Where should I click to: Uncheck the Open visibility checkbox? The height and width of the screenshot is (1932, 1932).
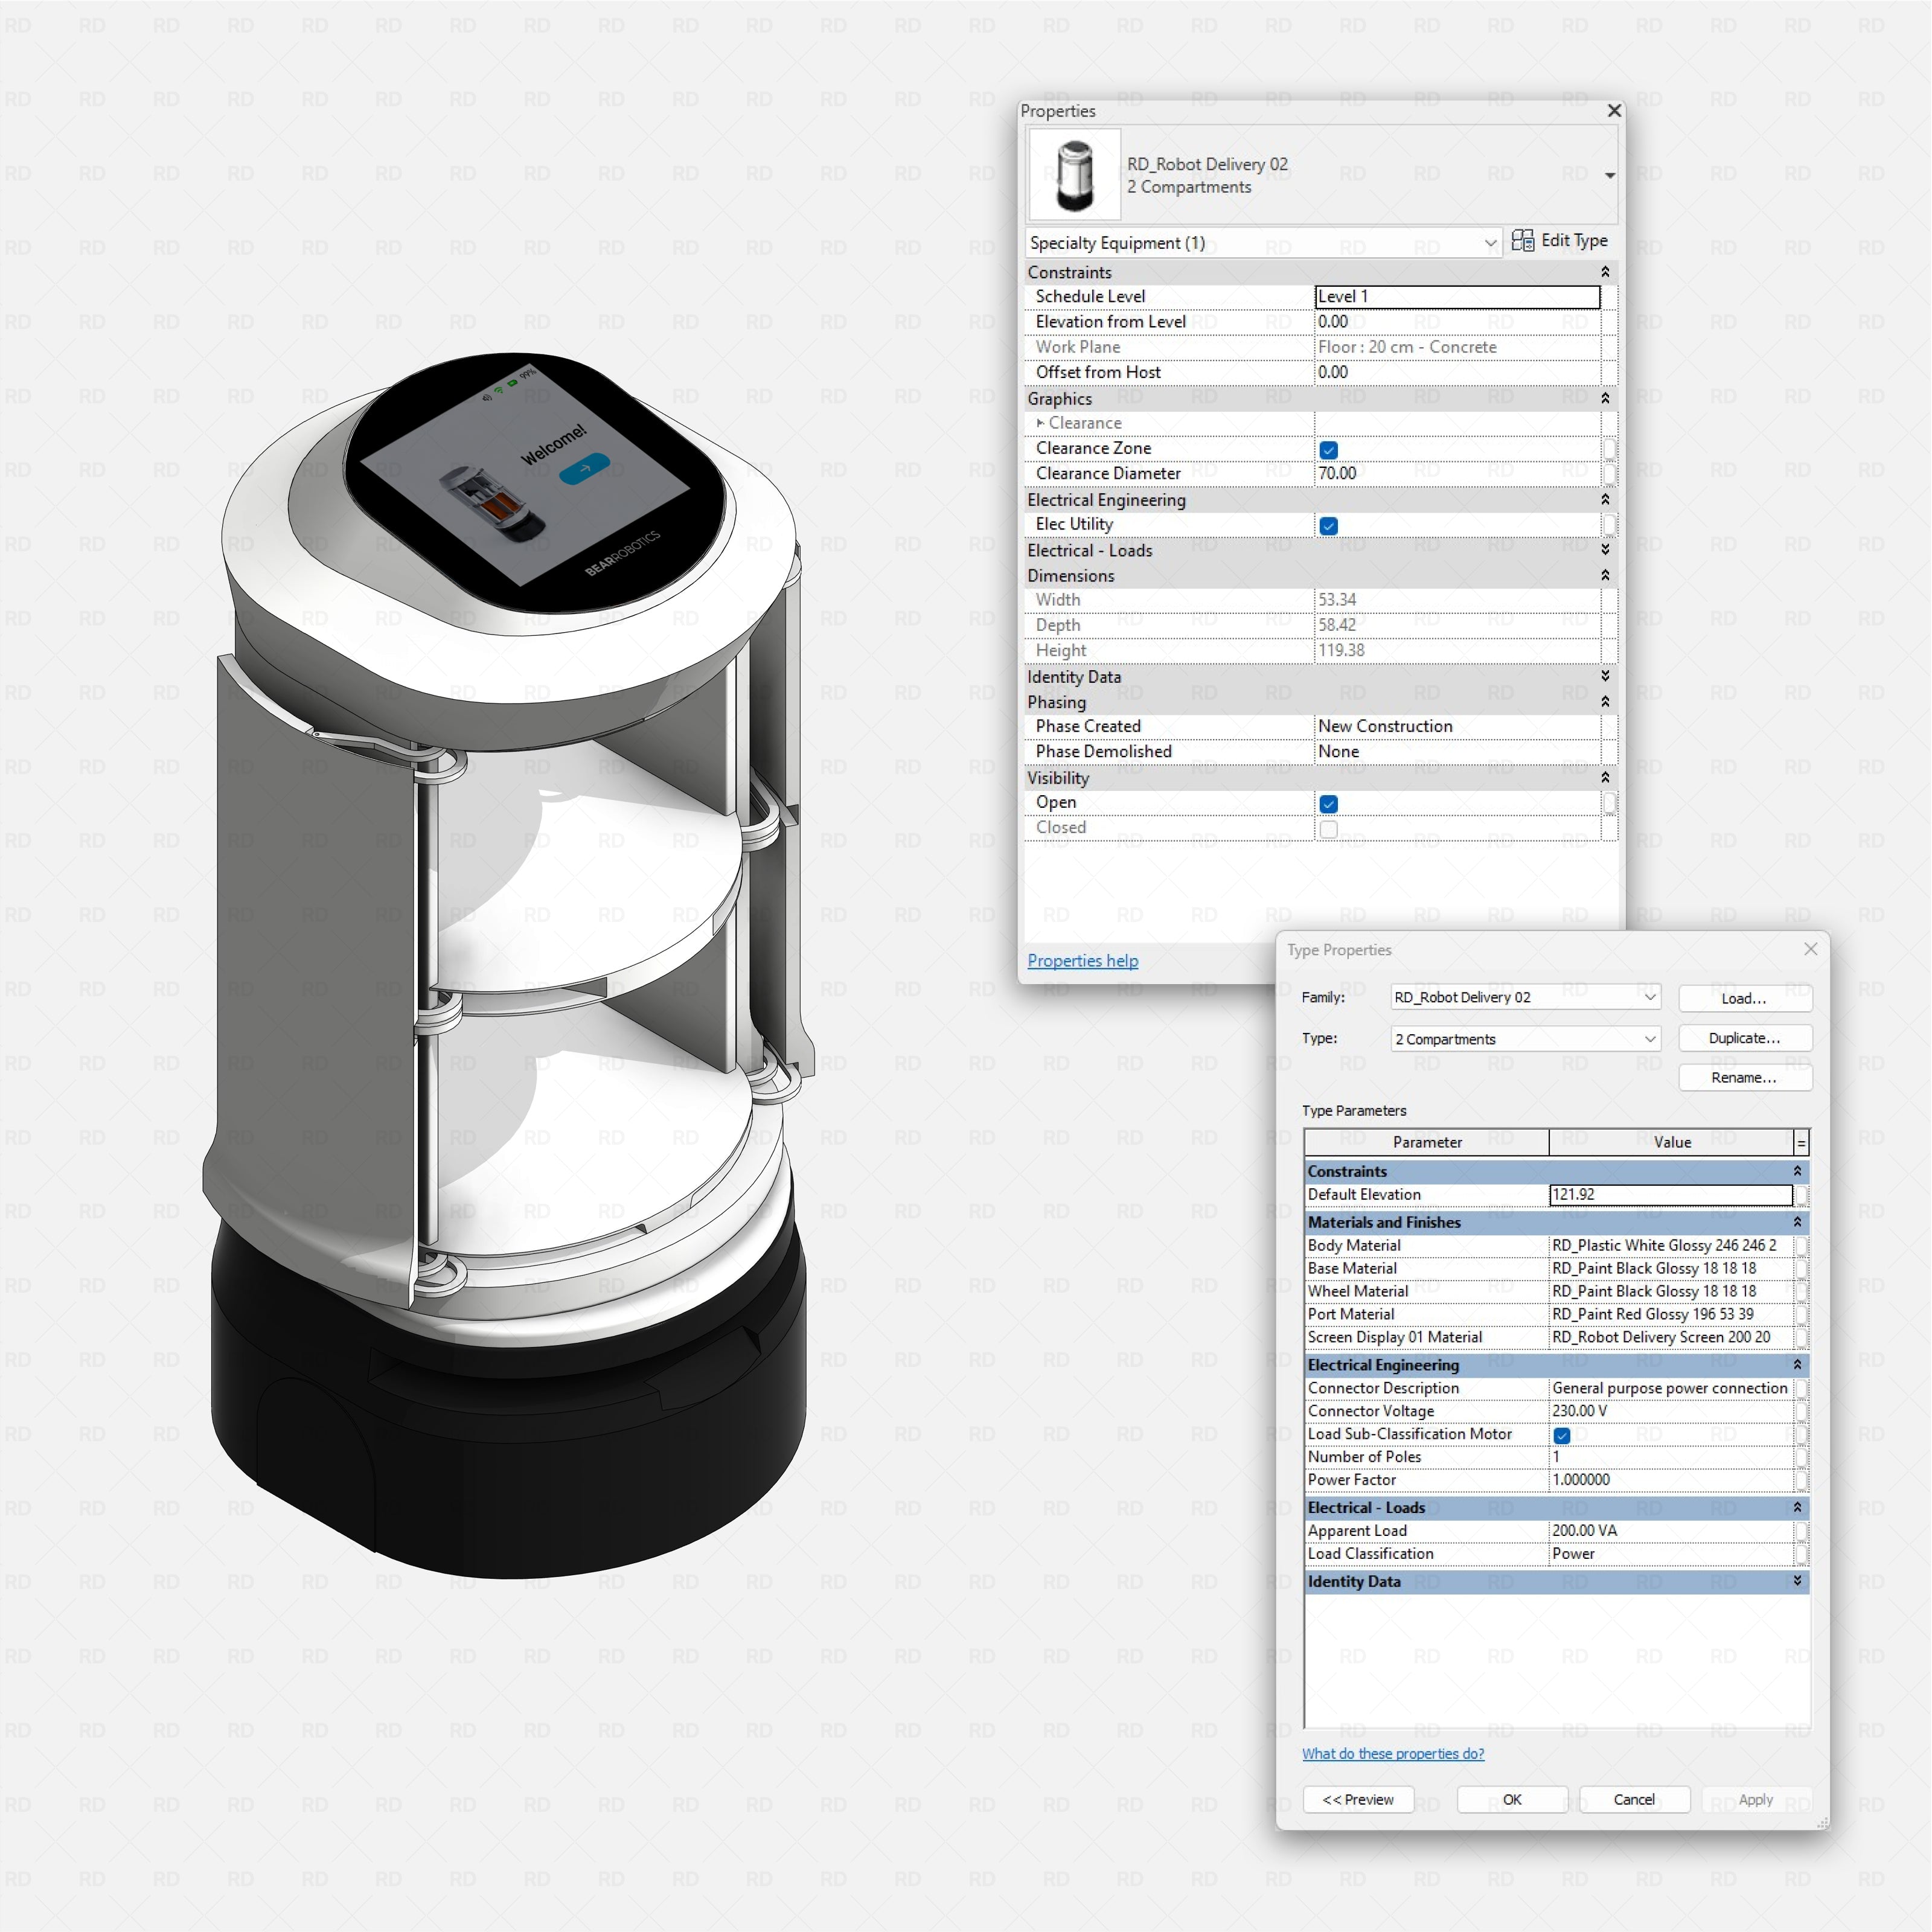(1329, 804)
